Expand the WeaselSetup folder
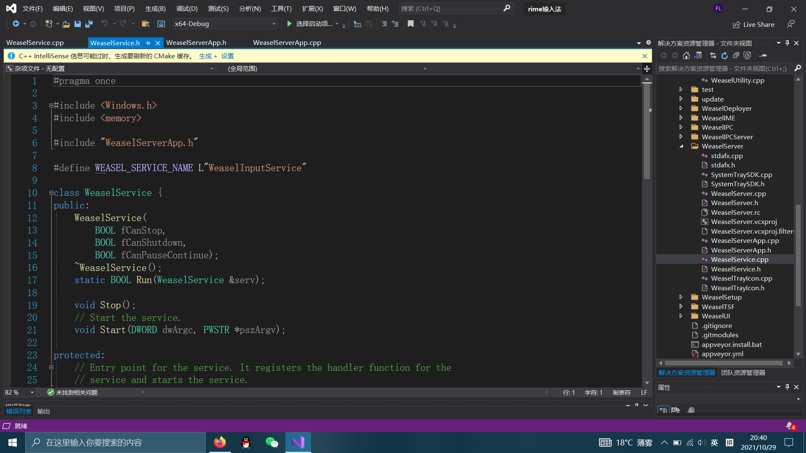The width and height of the screenshot is (806, 453). [681, 297]
